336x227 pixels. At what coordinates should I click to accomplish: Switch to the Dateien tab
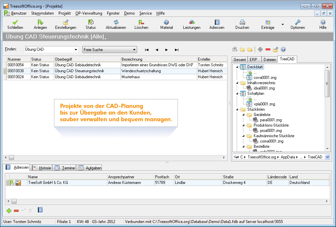[270, 60]
